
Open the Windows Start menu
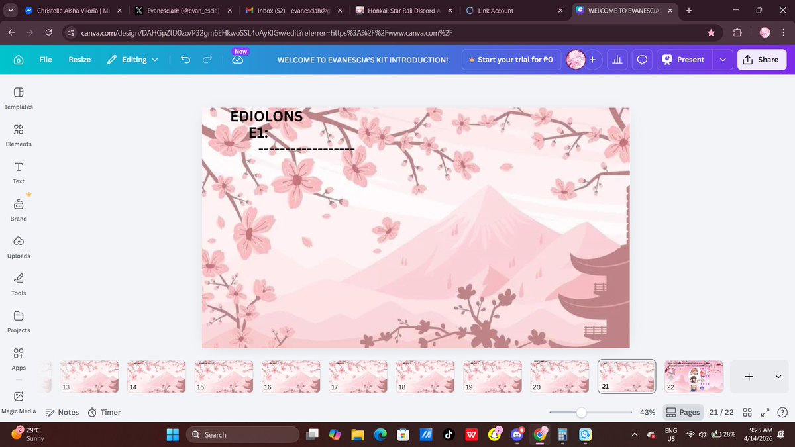coord(172,434)
